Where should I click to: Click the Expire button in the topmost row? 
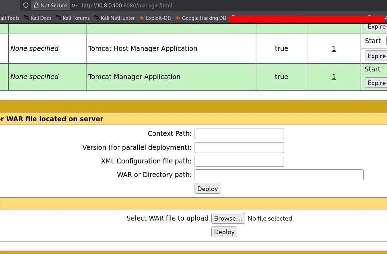click(x=376, y=26)
